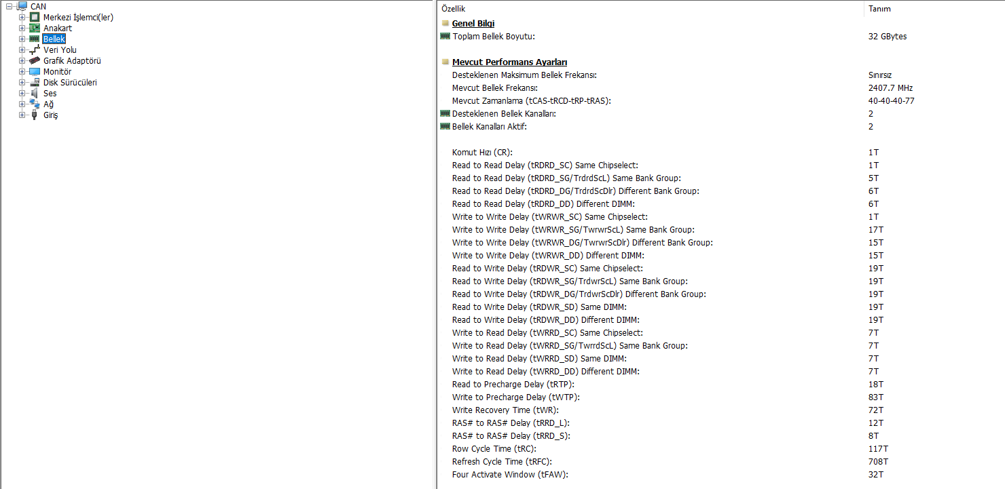Viewport: 1005px width, 489px height.
Task: Click the Mevcut Performans Ayarları heading
Action: (510, 62)
